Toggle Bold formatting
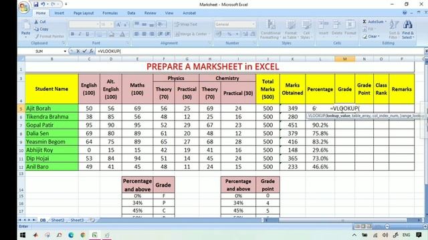The image size is (428, 240). [72, 34]
